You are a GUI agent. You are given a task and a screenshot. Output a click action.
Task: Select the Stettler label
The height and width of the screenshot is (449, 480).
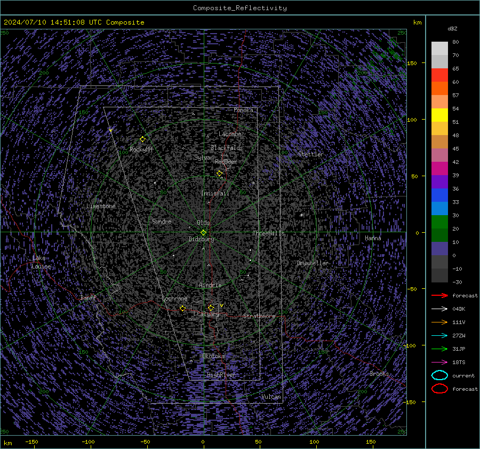pos(311,154)
